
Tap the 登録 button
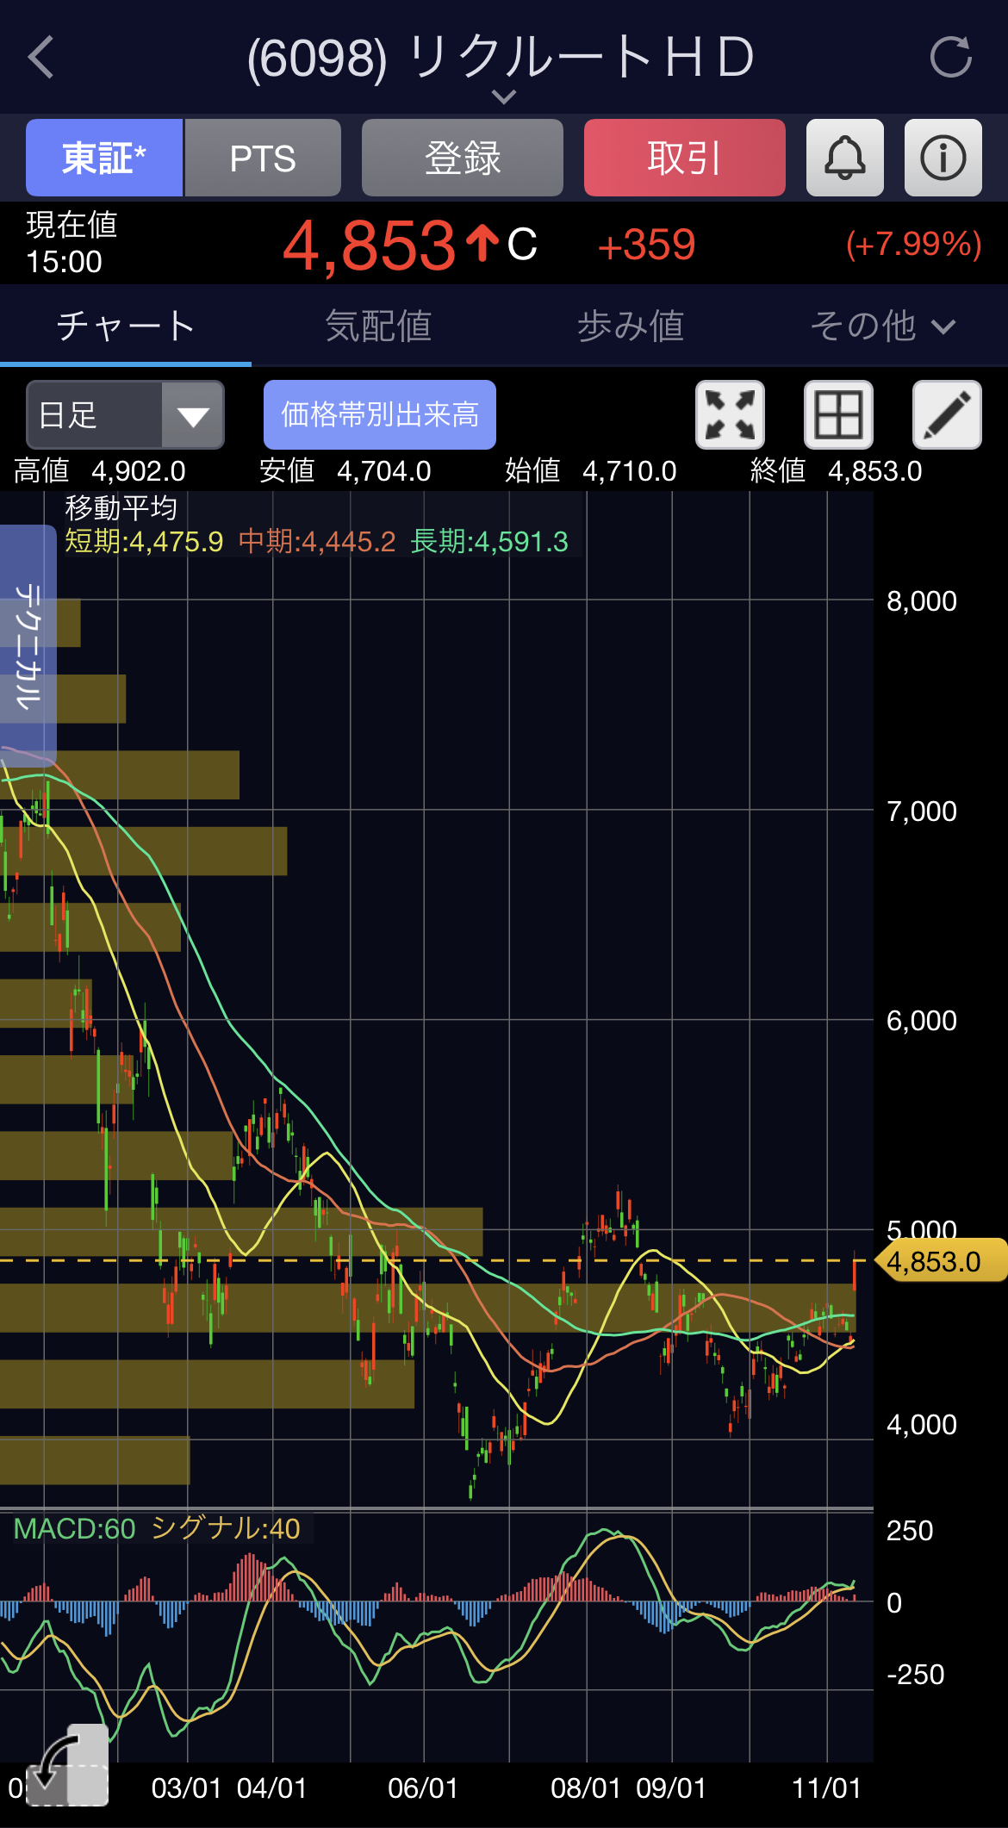coord(463,158)
